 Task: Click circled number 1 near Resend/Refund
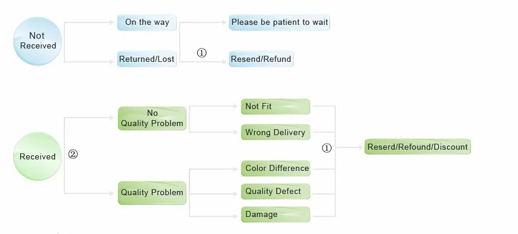202,53
